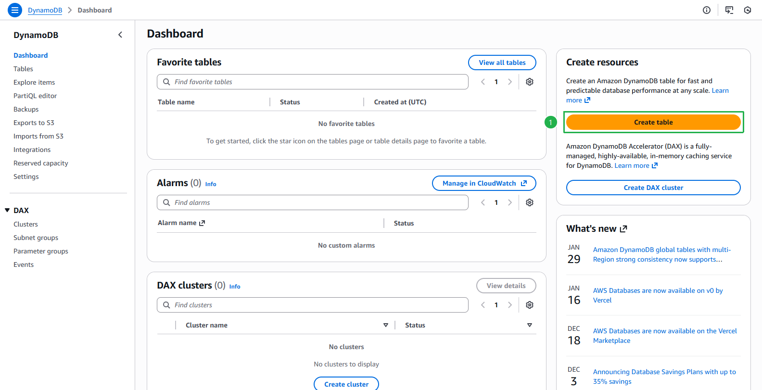Image resolution: width=762 pixels, height=390 pixels.
Task: Open AWS Databases on v0 by Vercel link
Action: (x=658, y=295)
